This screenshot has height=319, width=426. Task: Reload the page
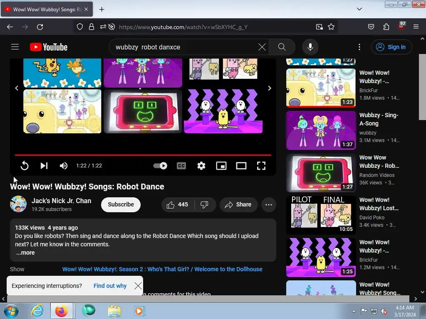click(40, 27)
